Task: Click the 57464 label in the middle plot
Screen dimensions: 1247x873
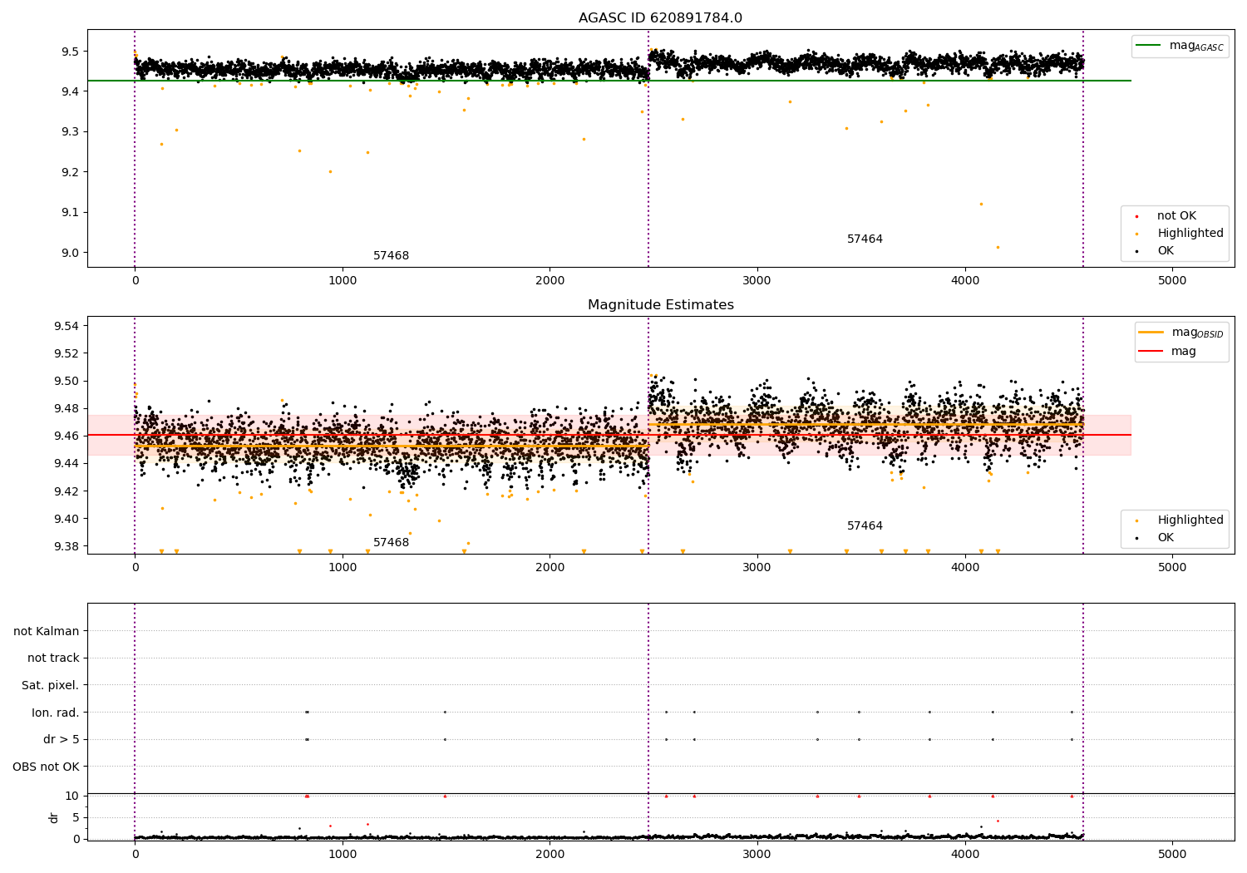Action: point(865,526)
